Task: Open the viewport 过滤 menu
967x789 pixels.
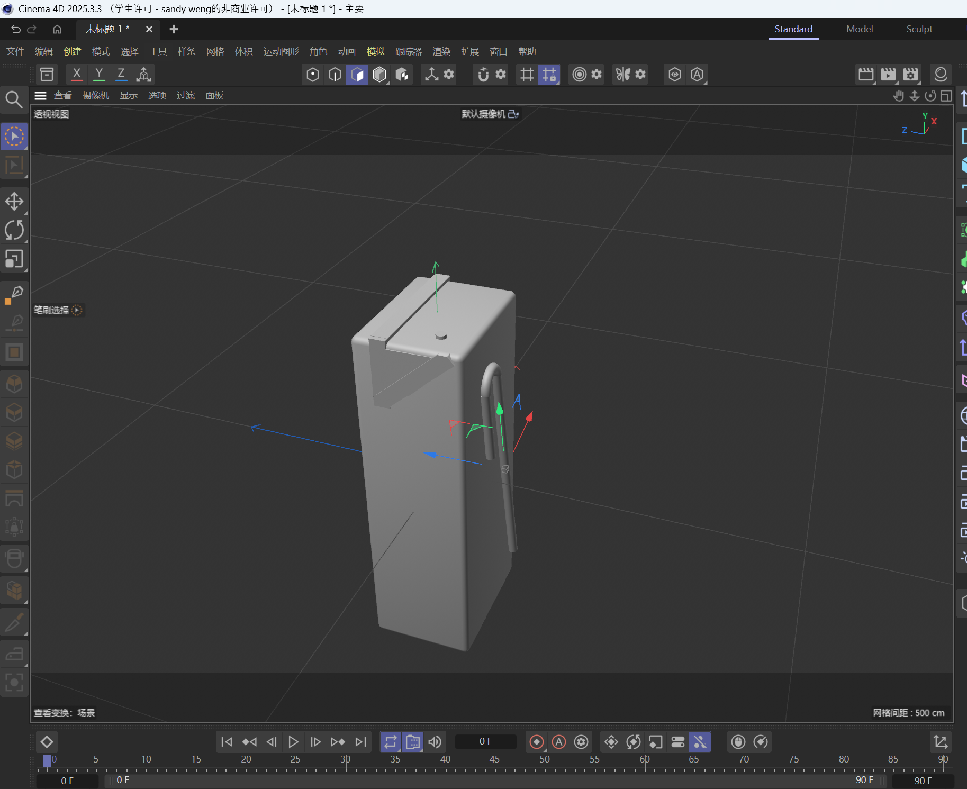Action: (186, 95)
